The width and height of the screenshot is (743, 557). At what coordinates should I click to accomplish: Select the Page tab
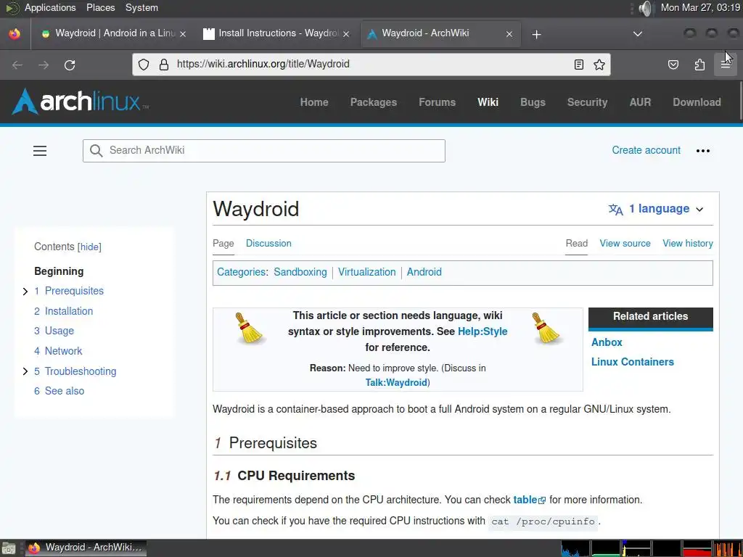[223, 244]
